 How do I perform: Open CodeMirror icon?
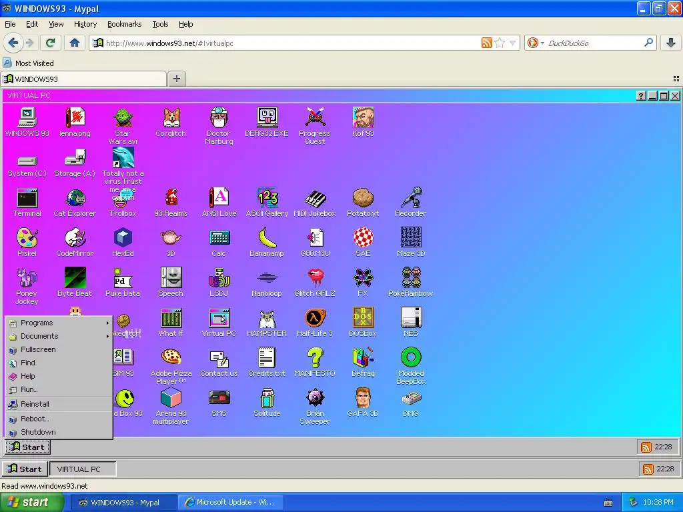click(75, 243)
